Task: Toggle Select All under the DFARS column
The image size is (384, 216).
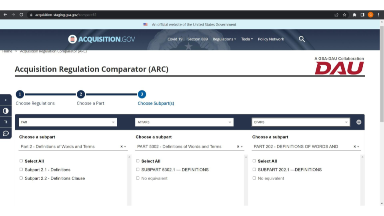Action: 254,161
